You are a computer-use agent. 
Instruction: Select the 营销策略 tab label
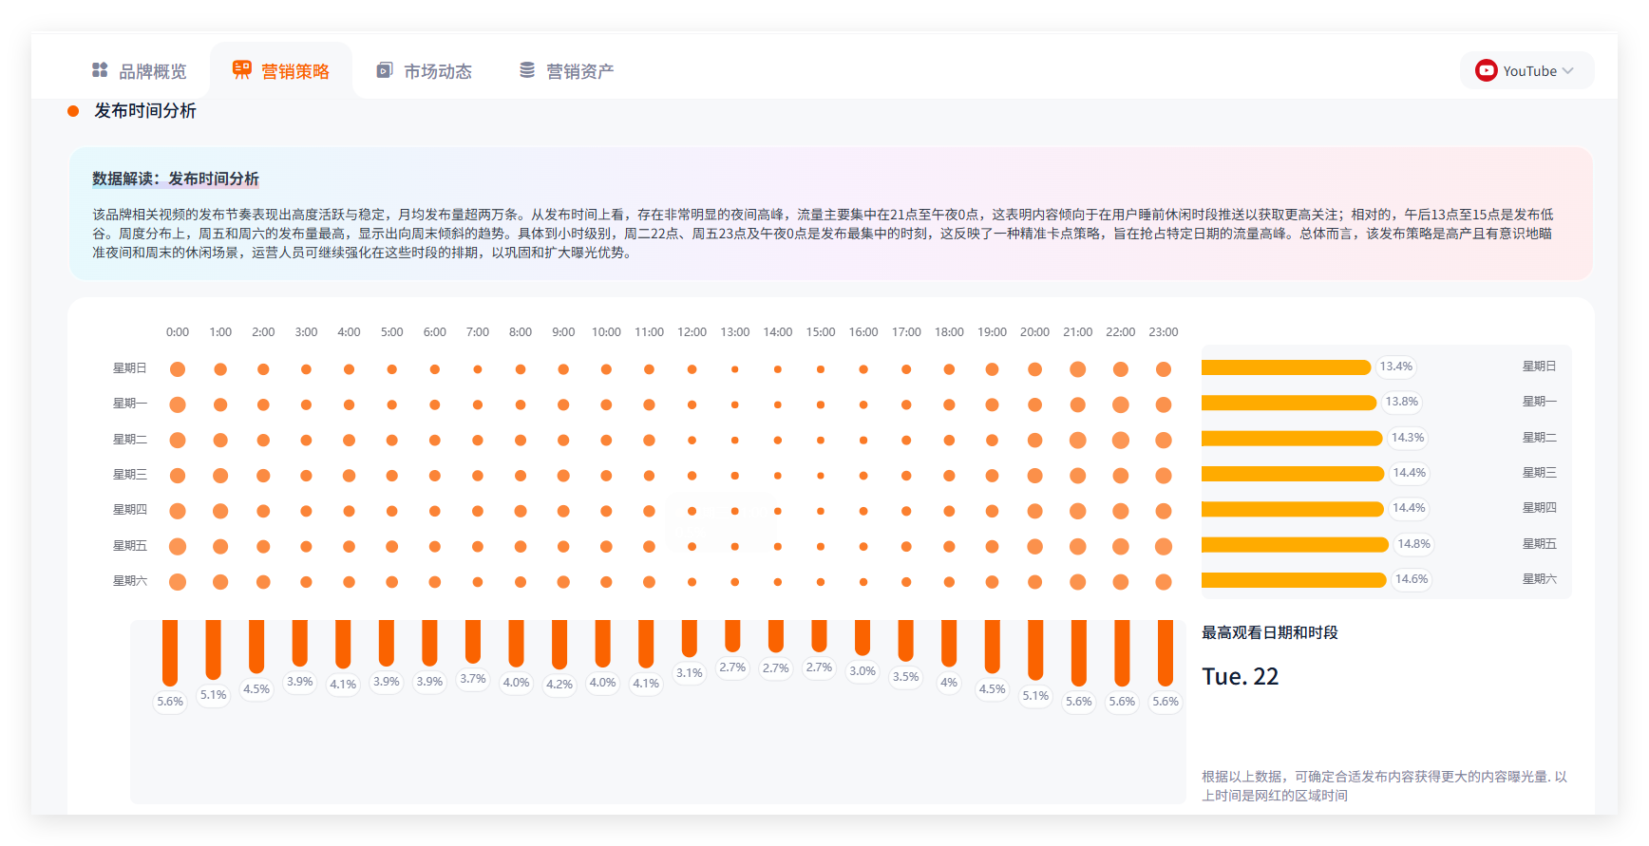click(x=295, y=71)
